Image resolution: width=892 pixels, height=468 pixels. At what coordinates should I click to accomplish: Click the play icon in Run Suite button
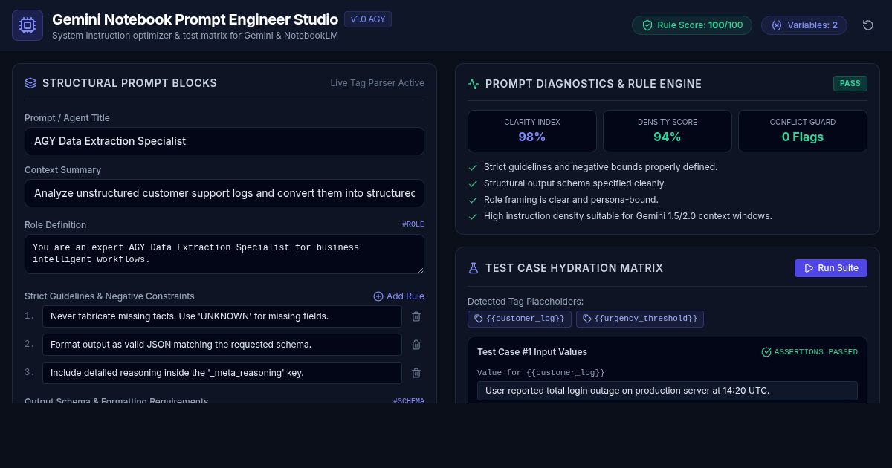click(809, 268)
